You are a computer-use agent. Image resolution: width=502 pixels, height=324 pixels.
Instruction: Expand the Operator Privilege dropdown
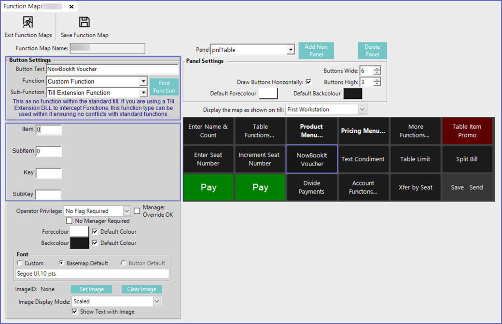(127, 211)
